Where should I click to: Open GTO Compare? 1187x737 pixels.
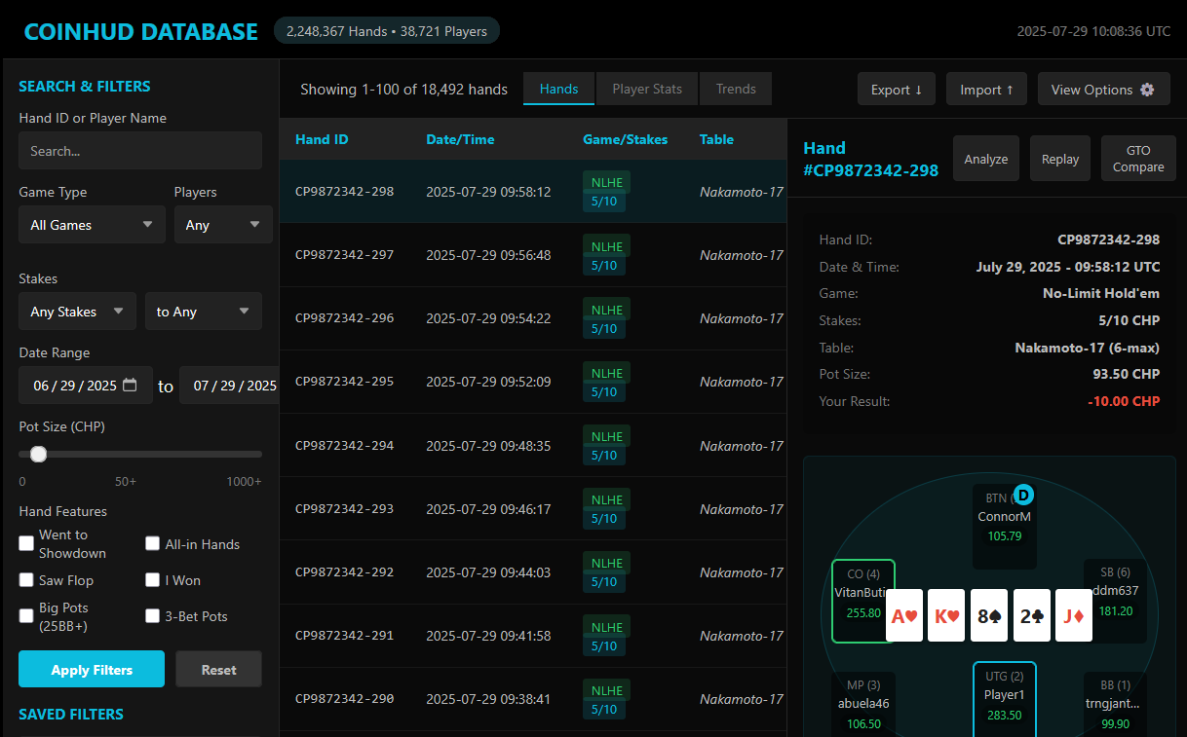1138,159
